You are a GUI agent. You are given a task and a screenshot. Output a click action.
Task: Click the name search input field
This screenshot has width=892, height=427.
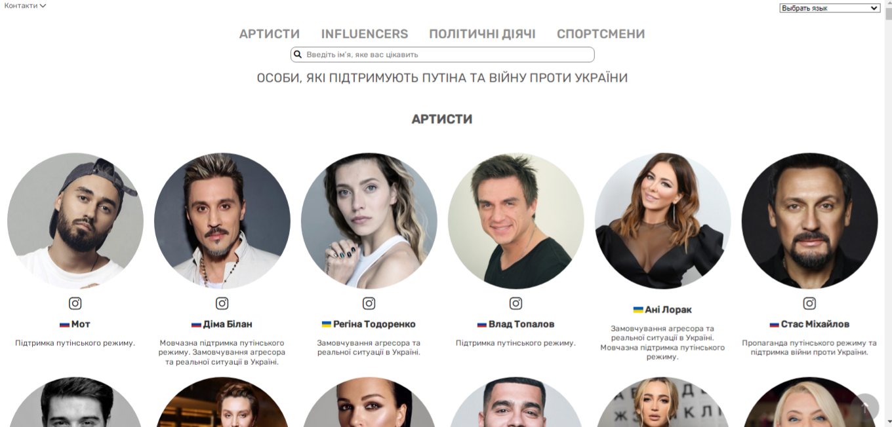click(443, 54)
